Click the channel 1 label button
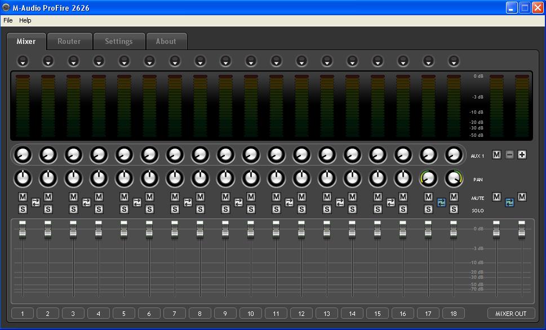Viewport: 546px width, 330px height. (23, 313)
